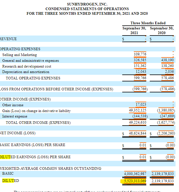The width and height of the screenshot is (179, 192).
Task: Click TOTAL OTHER INCOME (EXPENSES) label
Action: click(x=38, y=123)
